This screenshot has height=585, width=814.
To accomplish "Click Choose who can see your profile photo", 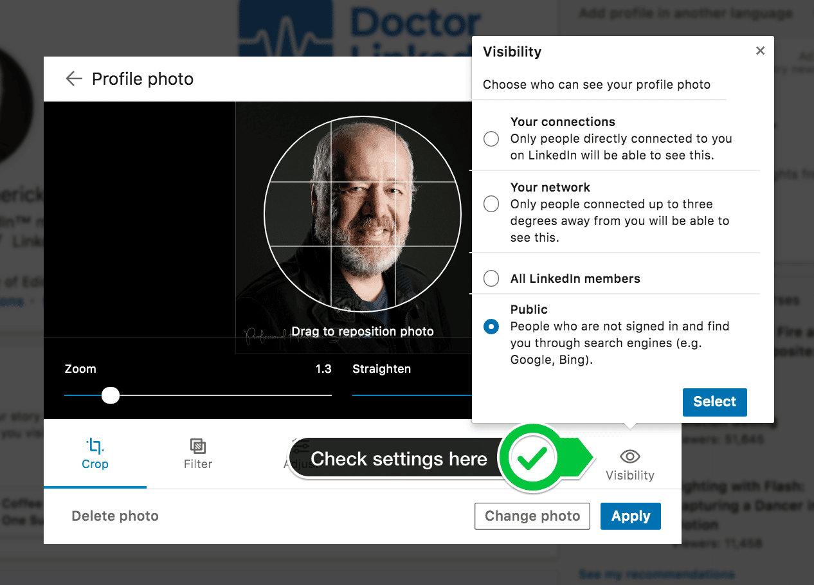I will [597, 84].
